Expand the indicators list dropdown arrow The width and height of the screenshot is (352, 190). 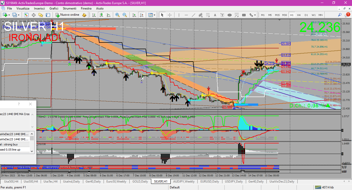(x=155, y=15)
